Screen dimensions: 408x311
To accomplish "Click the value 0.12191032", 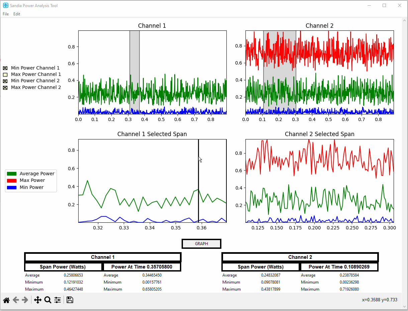I will (x=73, y=282).
